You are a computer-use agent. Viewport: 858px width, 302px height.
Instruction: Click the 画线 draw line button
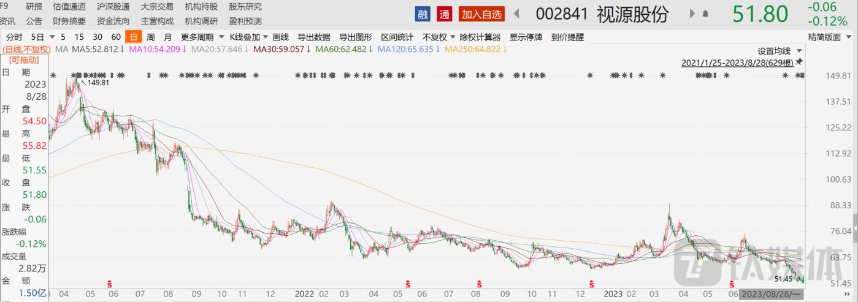tap(280, 37)
